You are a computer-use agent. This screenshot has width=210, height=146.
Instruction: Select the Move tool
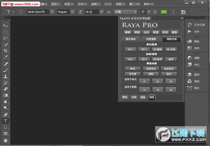click(6, 25)
